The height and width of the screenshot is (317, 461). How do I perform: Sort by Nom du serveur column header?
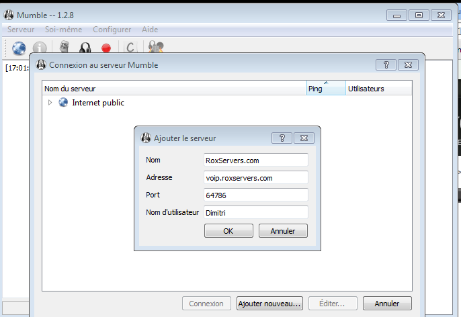[174, 88]
